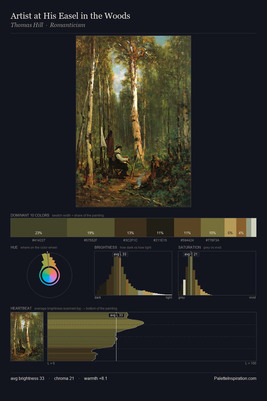Click the 'HEARTBEAT' section heading
The height and width of the screenshot is (401, 267).
21,308
